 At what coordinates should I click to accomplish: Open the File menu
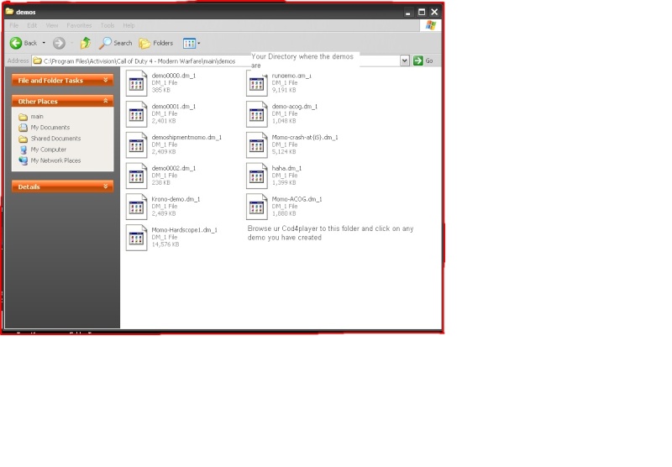(13, 25)
